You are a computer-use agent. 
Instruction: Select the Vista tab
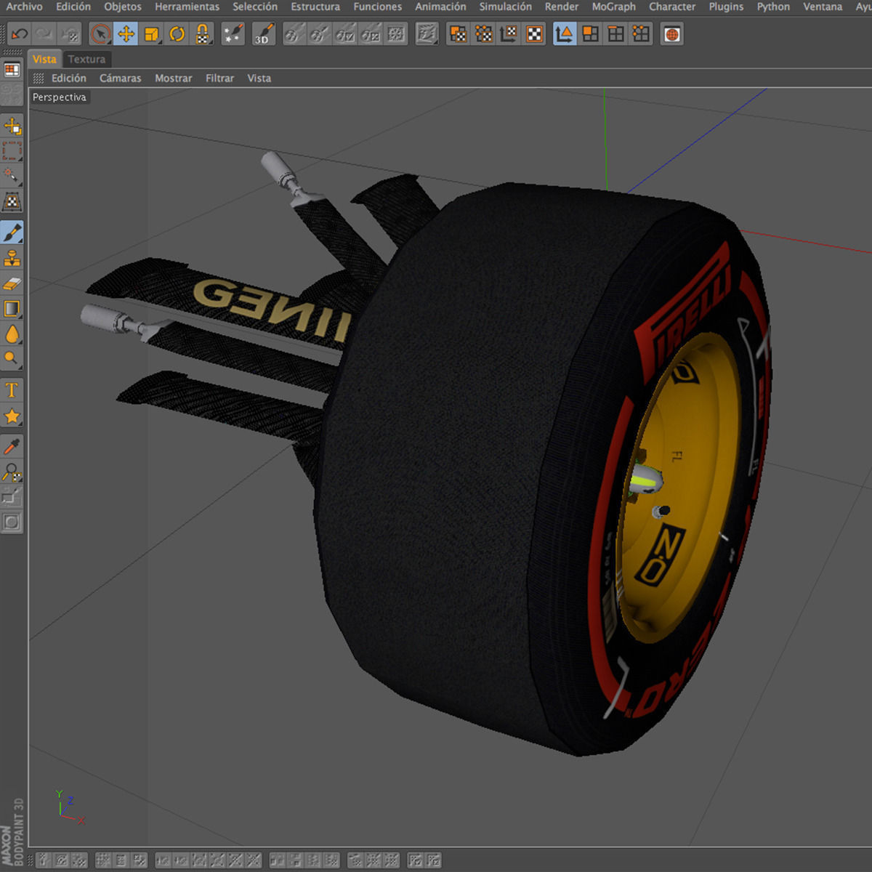point(44,59)
